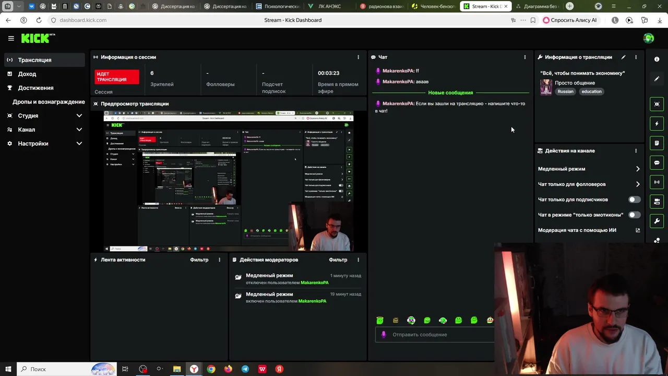Open the three-dot menu of Лента активности
The width and height of the screenshot is (668, 376).
(x=219, y=260)
